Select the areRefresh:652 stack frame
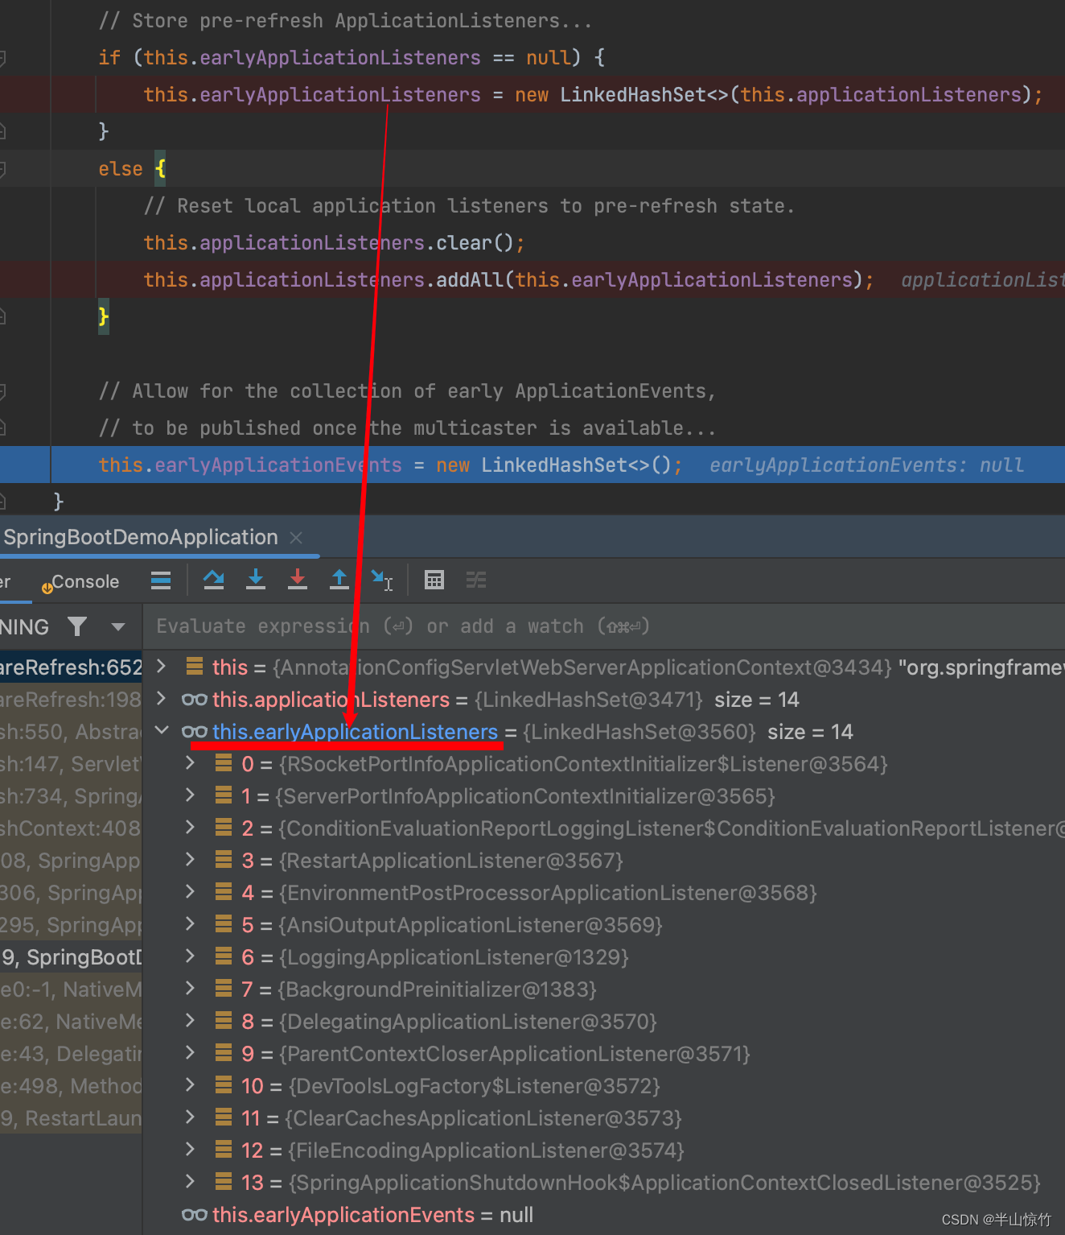The width and height of the screenshot is (1065, 1235). coord(71,667)
